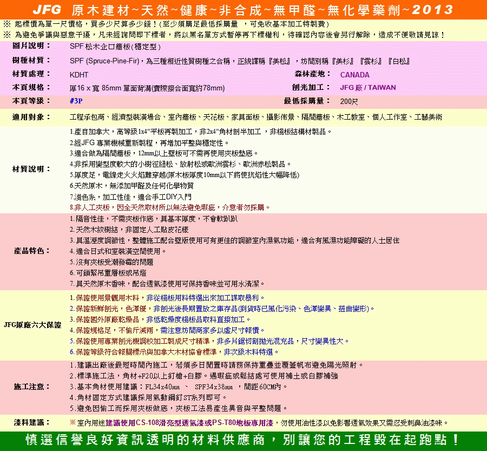Click the line '3. 具溫溼度調節性'

click(234, 240)
